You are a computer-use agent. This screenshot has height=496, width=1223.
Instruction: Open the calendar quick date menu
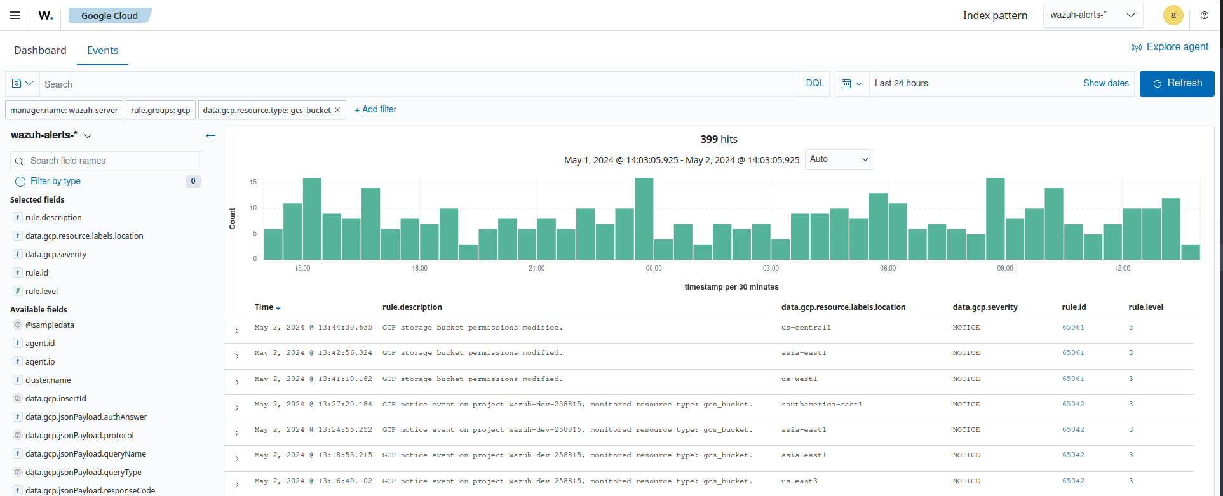851,83
